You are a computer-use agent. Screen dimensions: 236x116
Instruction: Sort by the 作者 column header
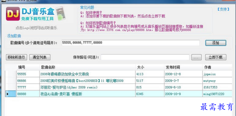coord(217,67)
